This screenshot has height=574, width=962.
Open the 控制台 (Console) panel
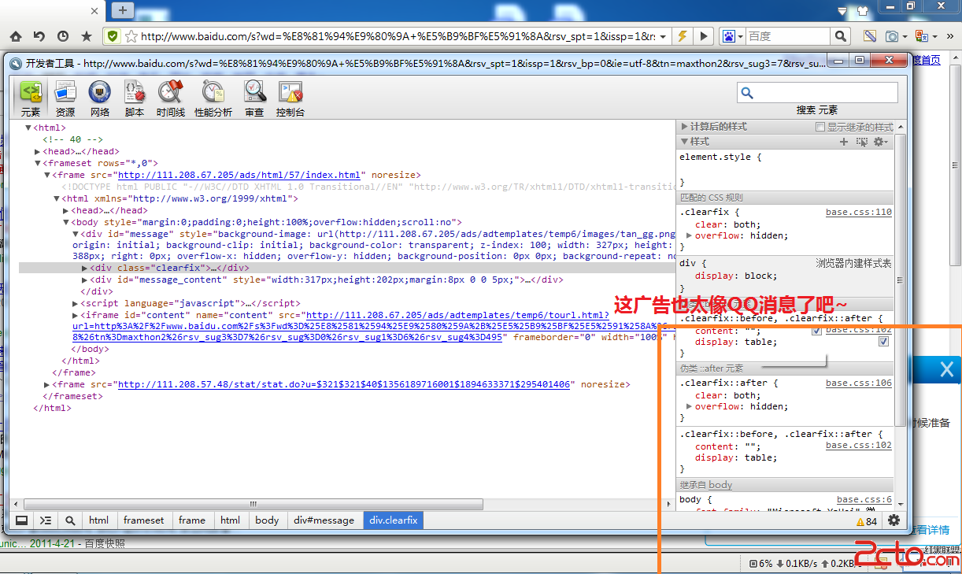tap(290, 98)
